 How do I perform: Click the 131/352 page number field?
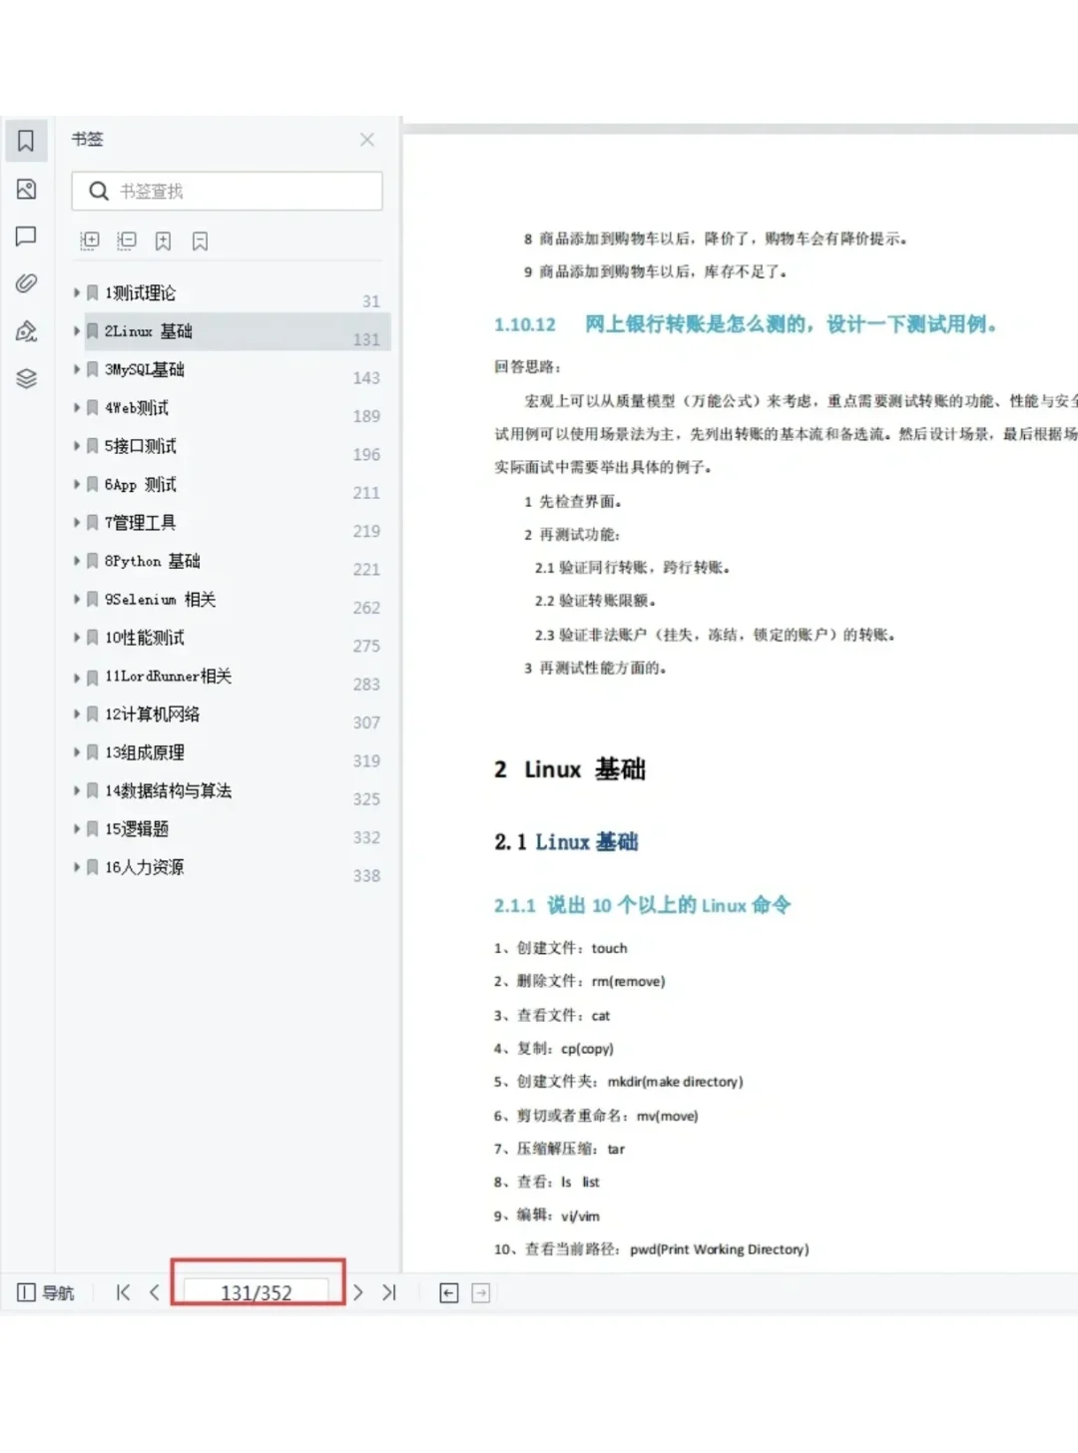tap(257, 1290)
